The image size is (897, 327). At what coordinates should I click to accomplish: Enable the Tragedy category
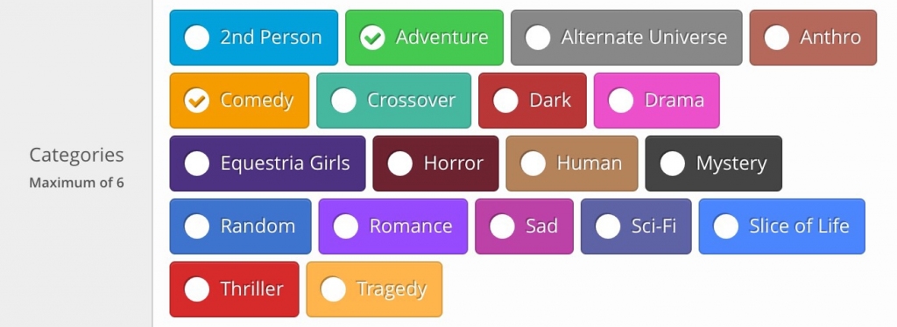[x=374, y=289]
